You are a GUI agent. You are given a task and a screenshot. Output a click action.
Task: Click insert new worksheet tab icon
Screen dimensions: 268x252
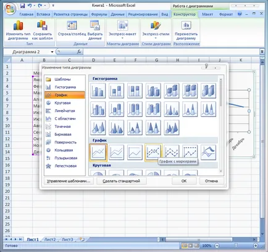tap(82, 239)
